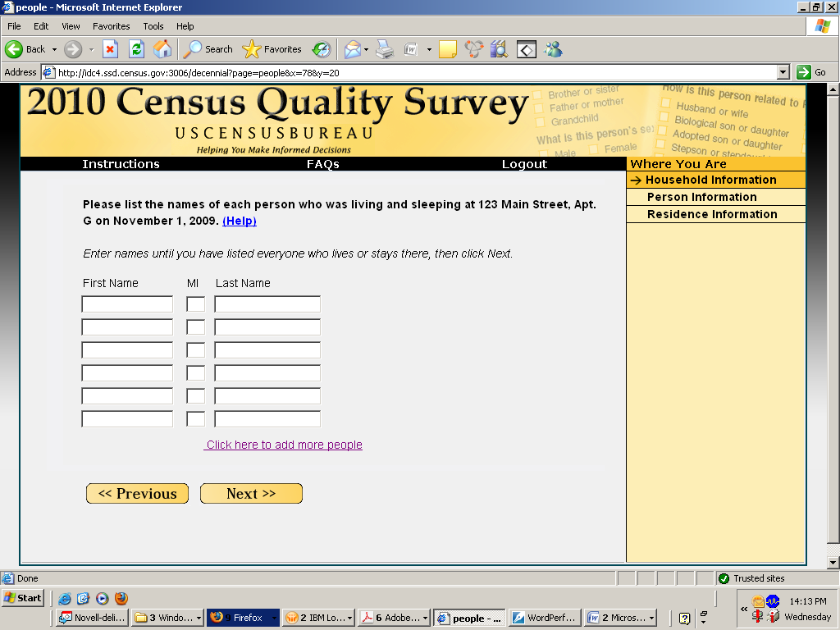The height and width of the screenshot is (630, 840).
Task: Refresh the page with Refresh icon
Action: (137, 49)
